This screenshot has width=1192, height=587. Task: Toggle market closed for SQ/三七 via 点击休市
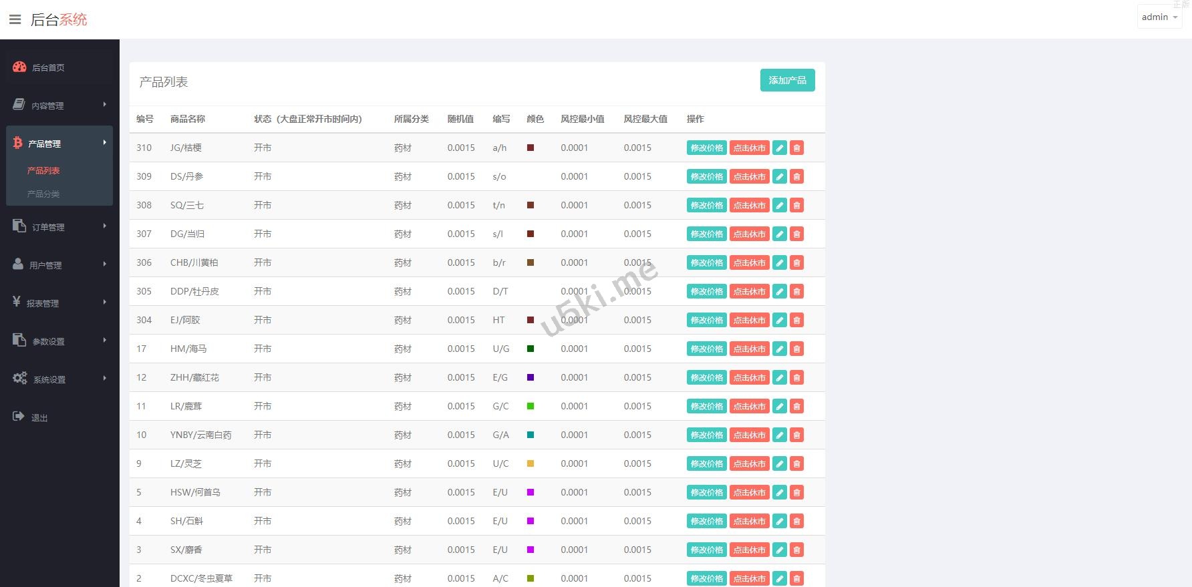pos(749,205)
